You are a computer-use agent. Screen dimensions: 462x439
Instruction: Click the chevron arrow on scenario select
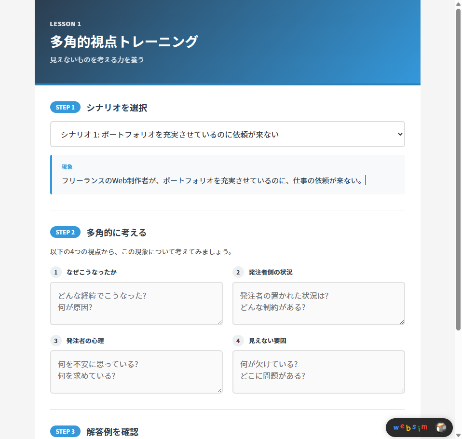(399, 134)
